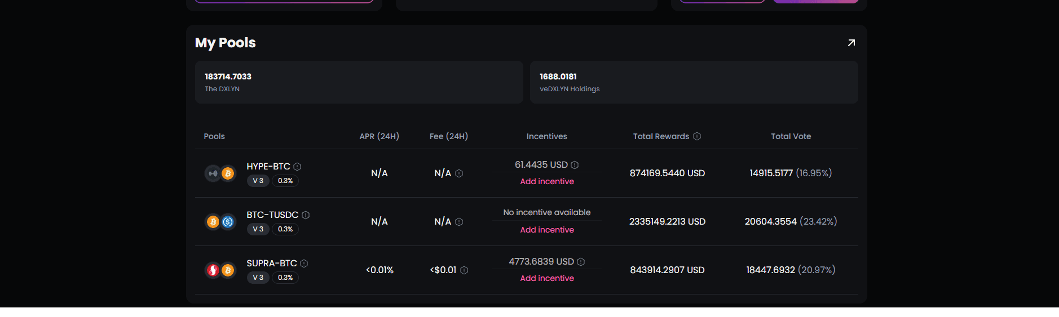Image resolution: width=1059 pixels, height=317 pixels.
Task: Click info icon beside HYPE-BTC pool name
Action: [297, 167]
